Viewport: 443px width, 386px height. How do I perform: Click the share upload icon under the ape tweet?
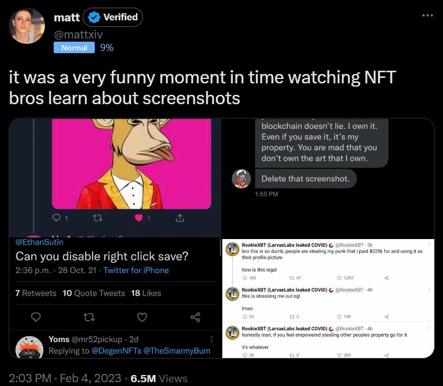click(x=180, y=218)
